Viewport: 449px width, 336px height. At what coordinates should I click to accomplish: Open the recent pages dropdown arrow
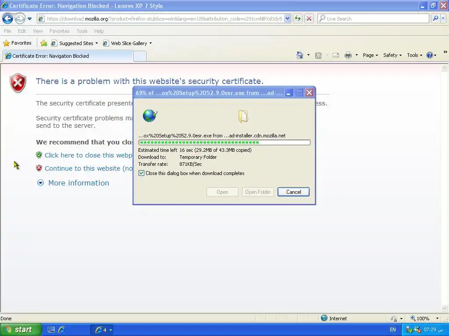click(29, 19)
